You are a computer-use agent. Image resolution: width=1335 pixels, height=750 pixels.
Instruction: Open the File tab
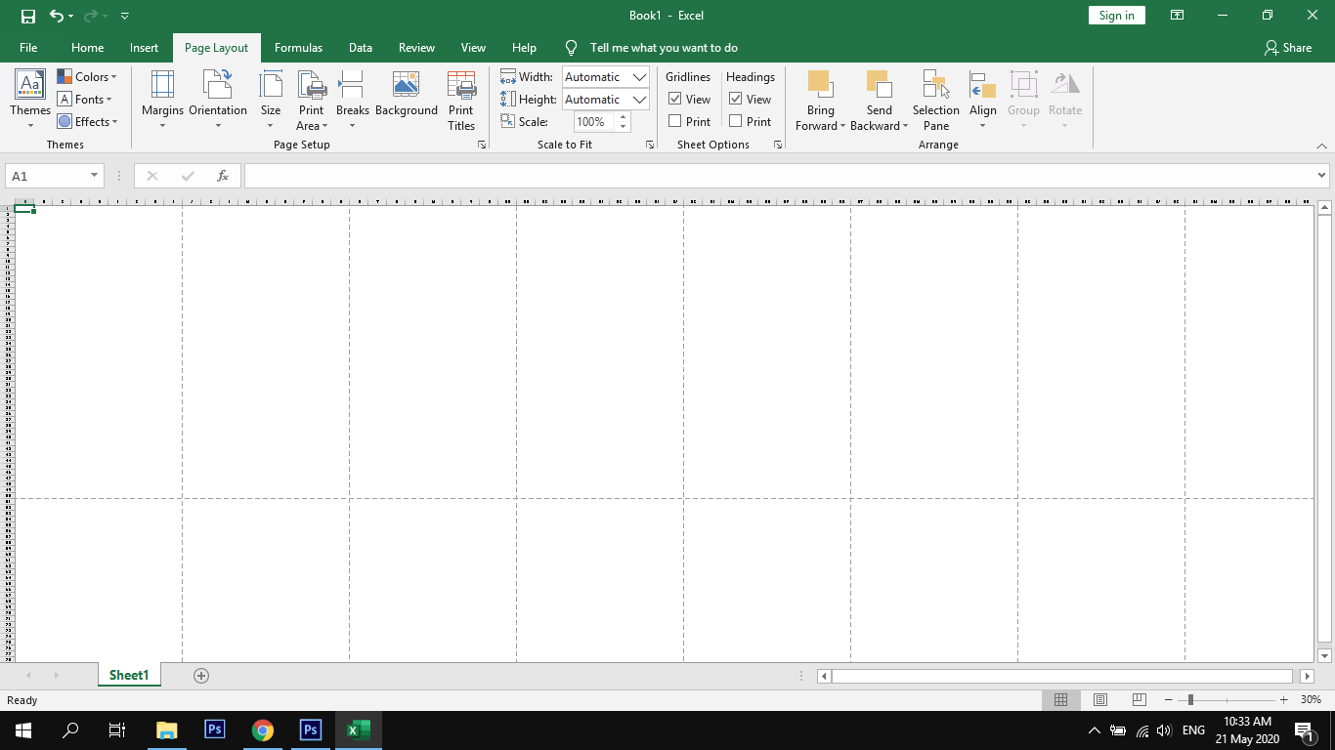point(28,48)
